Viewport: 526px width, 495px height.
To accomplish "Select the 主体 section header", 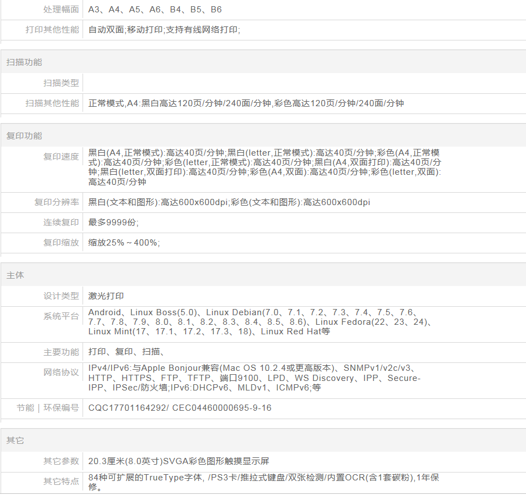I will (15, 275).
